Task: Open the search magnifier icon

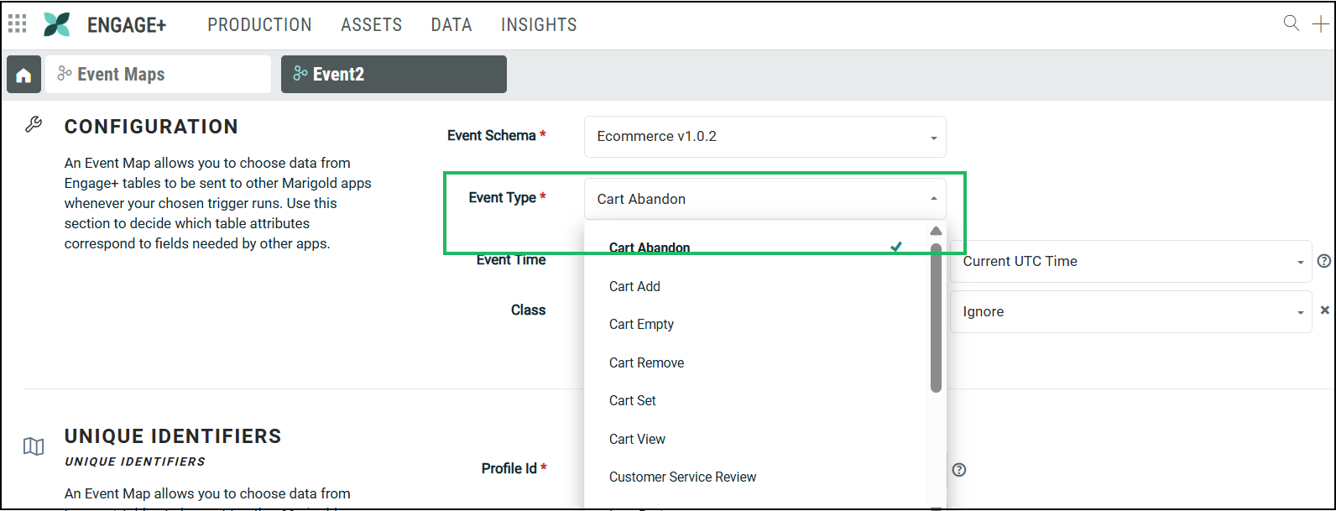Action: coord(1292,23)
